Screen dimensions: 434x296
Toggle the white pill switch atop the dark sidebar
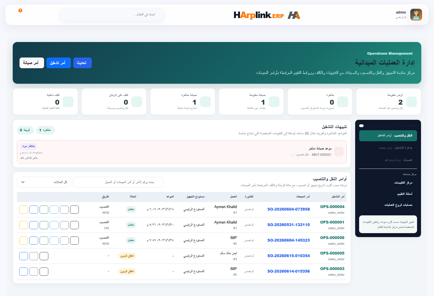(361, 126)
